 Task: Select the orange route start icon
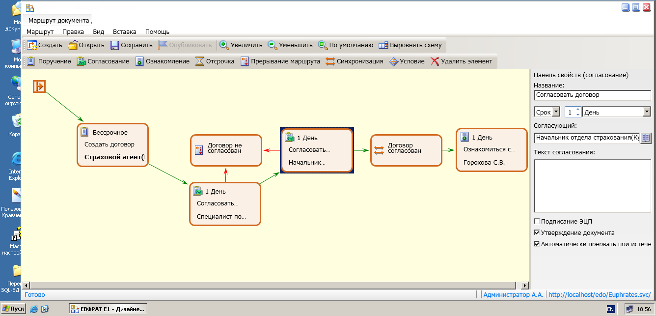39,86
